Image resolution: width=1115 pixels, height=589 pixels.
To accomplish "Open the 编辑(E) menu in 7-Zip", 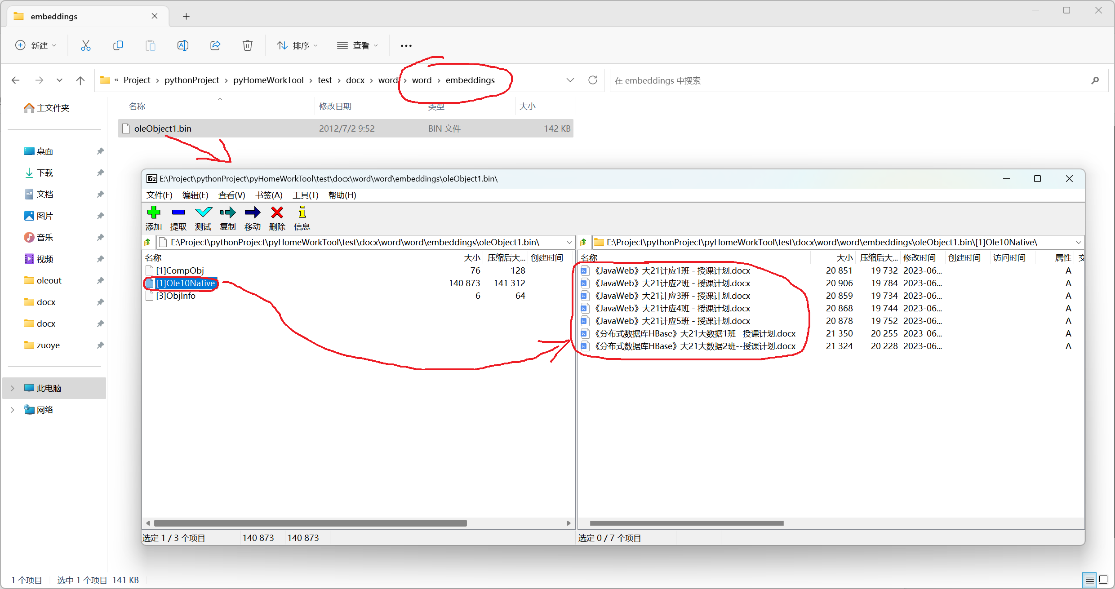I will [195, 195].
